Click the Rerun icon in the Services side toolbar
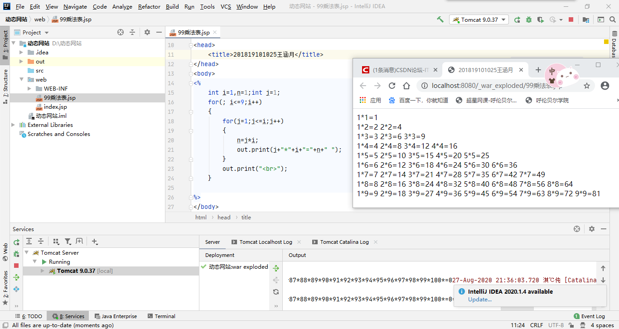Image resolution: width=619 pixels, height=329 pixels. tap(16, 242)
